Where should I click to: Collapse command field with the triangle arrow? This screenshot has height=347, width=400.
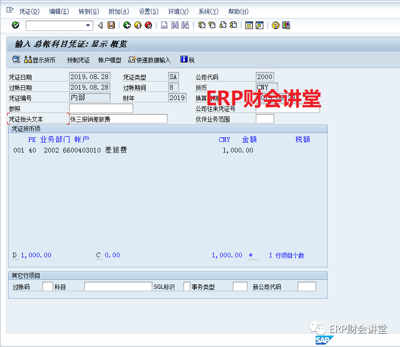(100, 25)
